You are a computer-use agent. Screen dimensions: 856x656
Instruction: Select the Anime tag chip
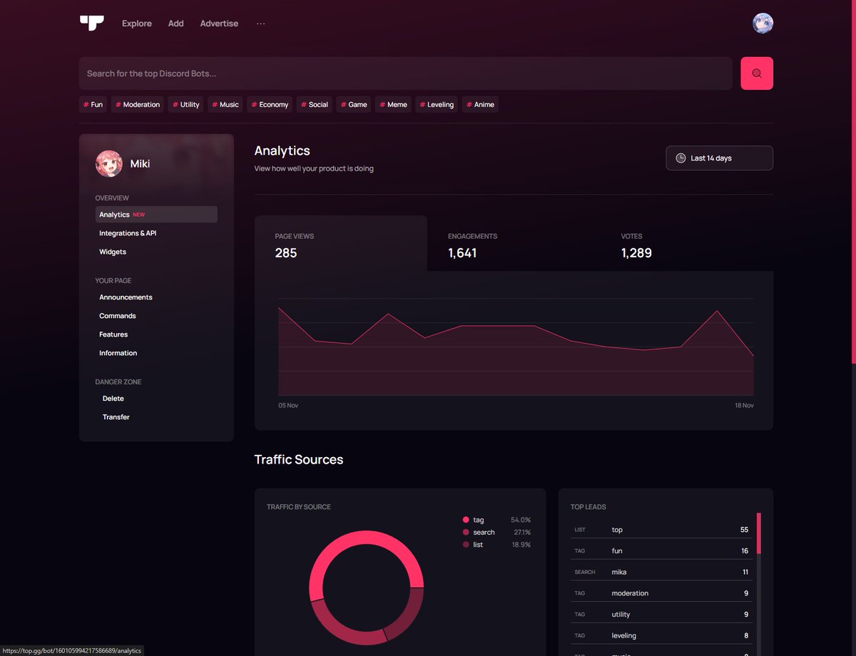(x=480, y=105)
